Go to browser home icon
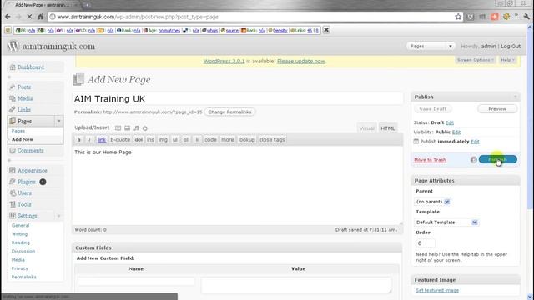Viewport: 534px width, 300px height. [x=40, y=17]
